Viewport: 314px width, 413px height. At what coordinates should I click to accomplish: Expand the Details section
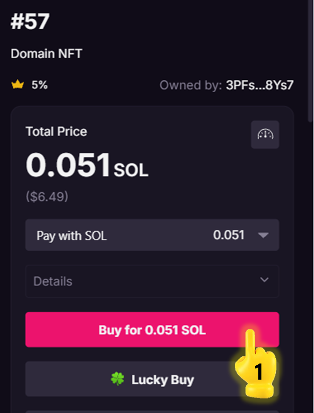click(x=152, y=281)
